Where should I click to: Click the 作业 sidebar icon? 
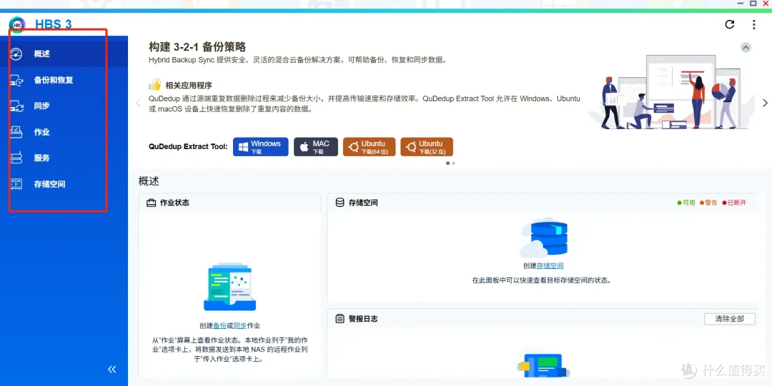[16, 132]
